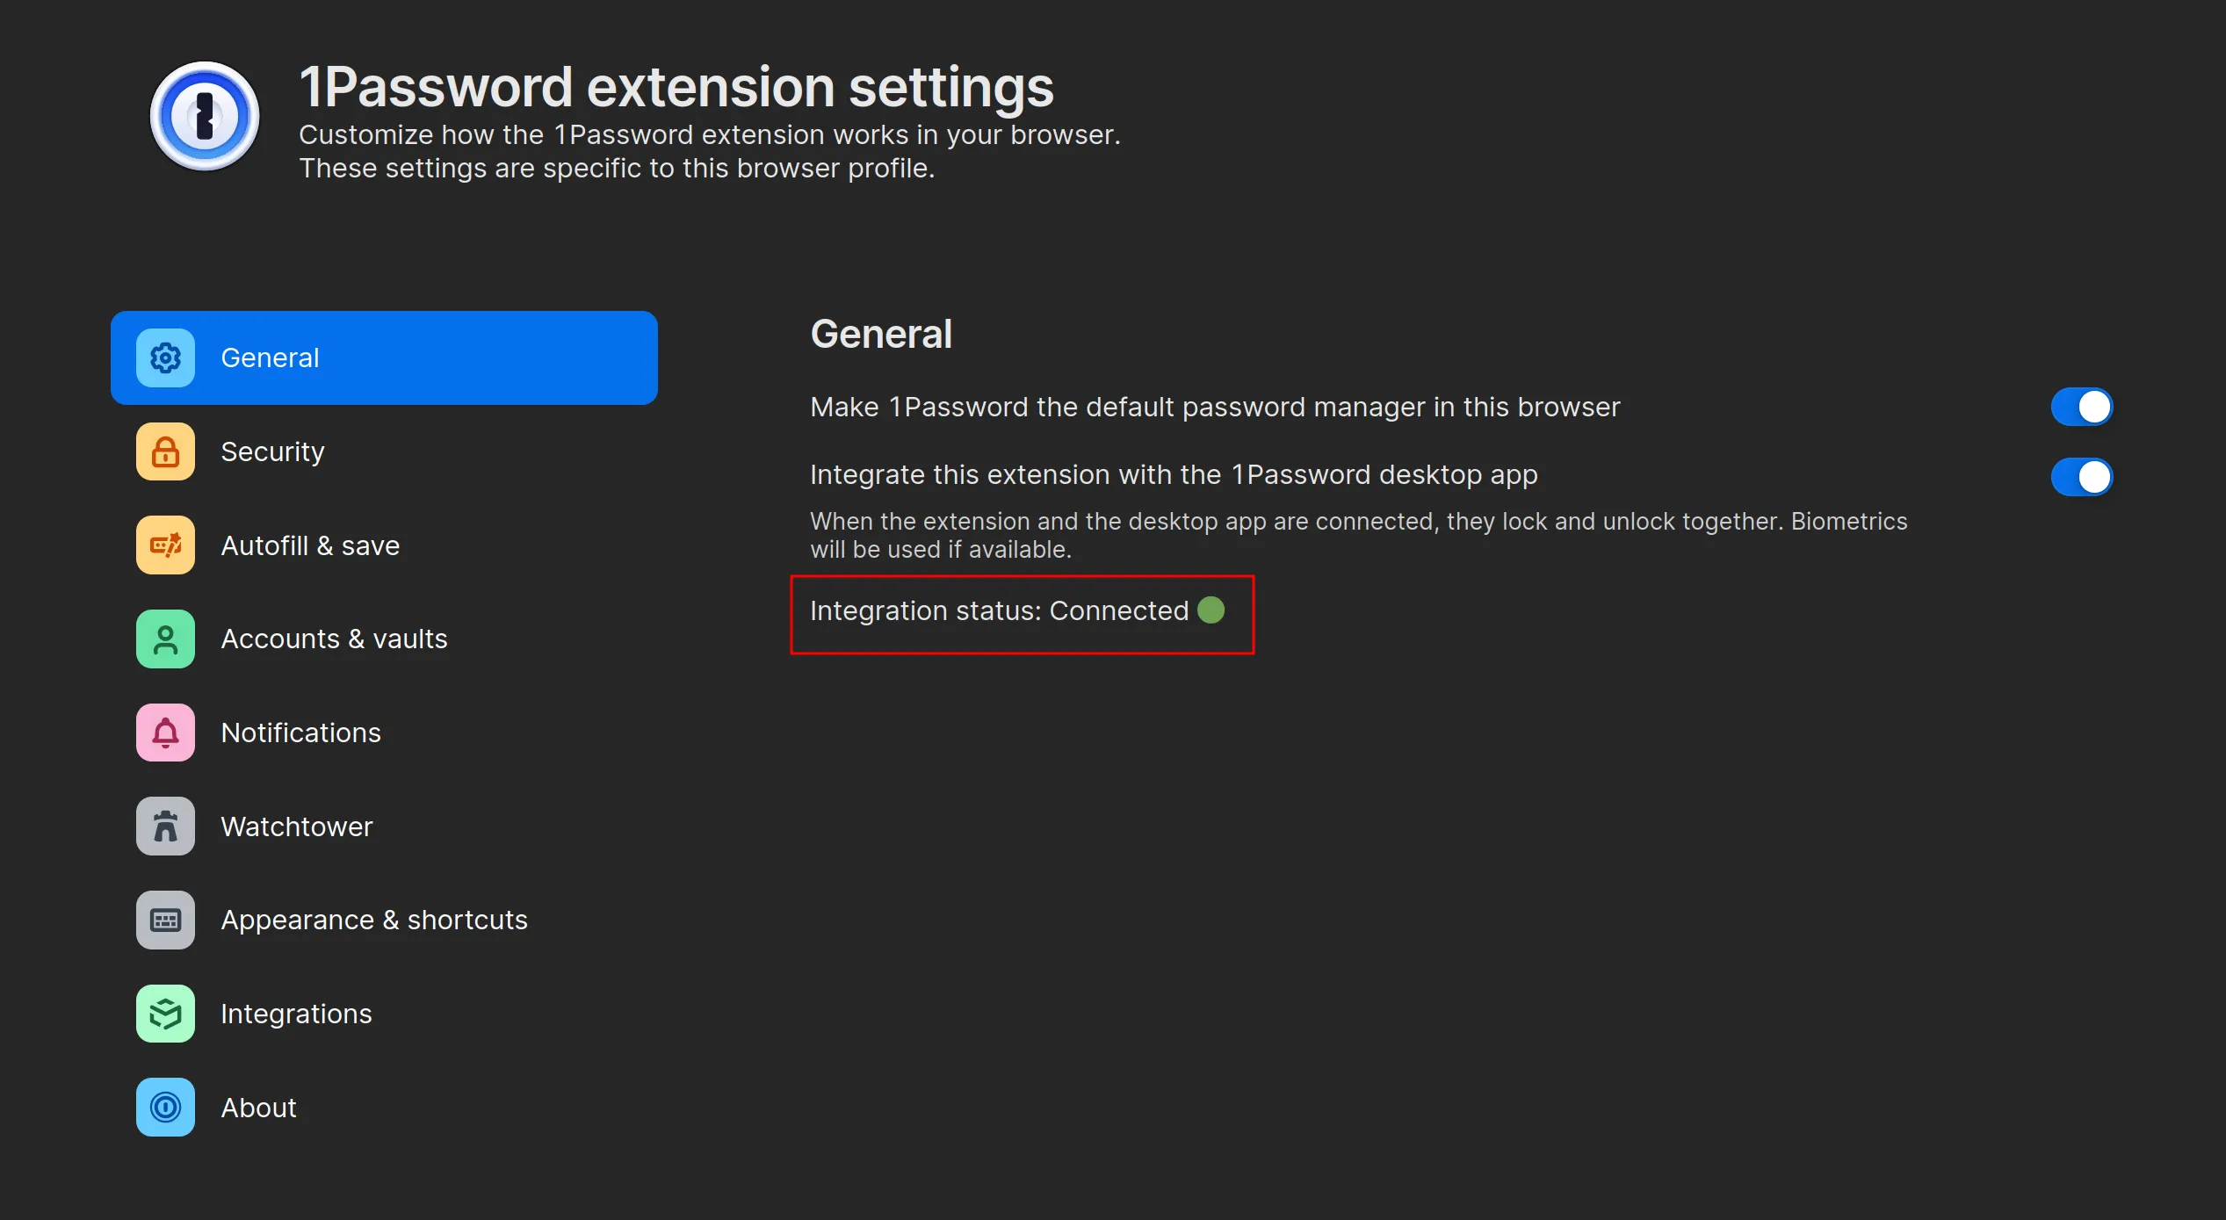
Task: Go to Accounts & vaults section
Action: [334, 639]
